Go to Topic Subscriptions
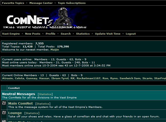 (72, 3)
